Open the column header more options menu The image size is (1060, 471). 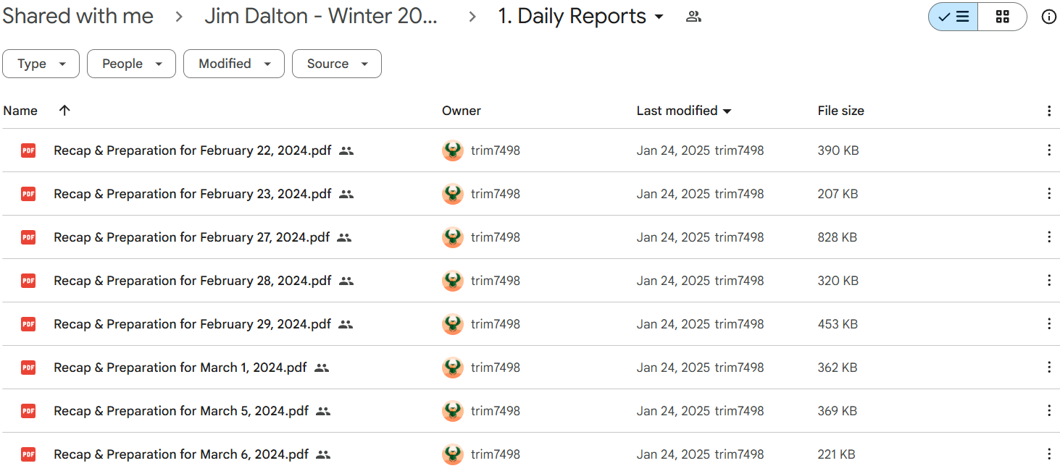click(x=1048, y=111)
